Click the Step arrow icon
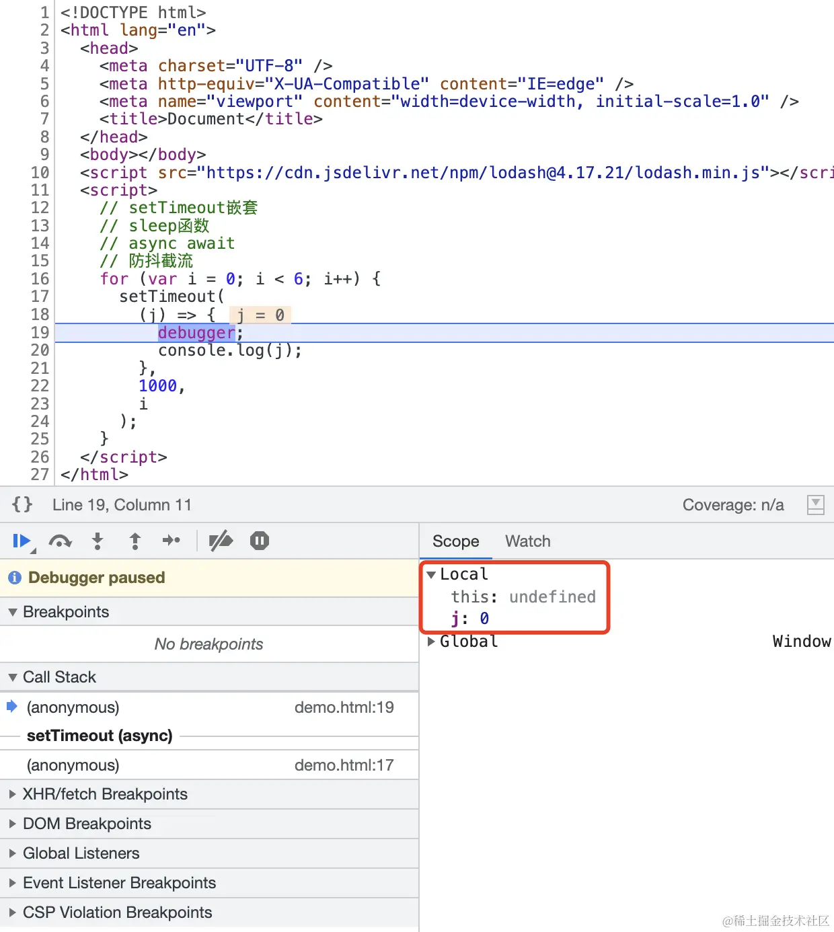This screenshot has width=834, height=932. (x=172, y=541)
